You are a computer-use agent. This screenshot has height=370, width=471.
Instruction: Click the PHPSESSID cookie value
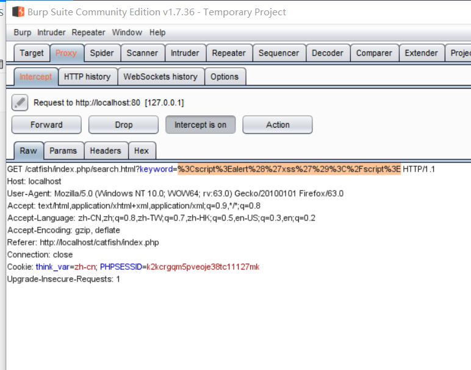click(x=203, y=267)
